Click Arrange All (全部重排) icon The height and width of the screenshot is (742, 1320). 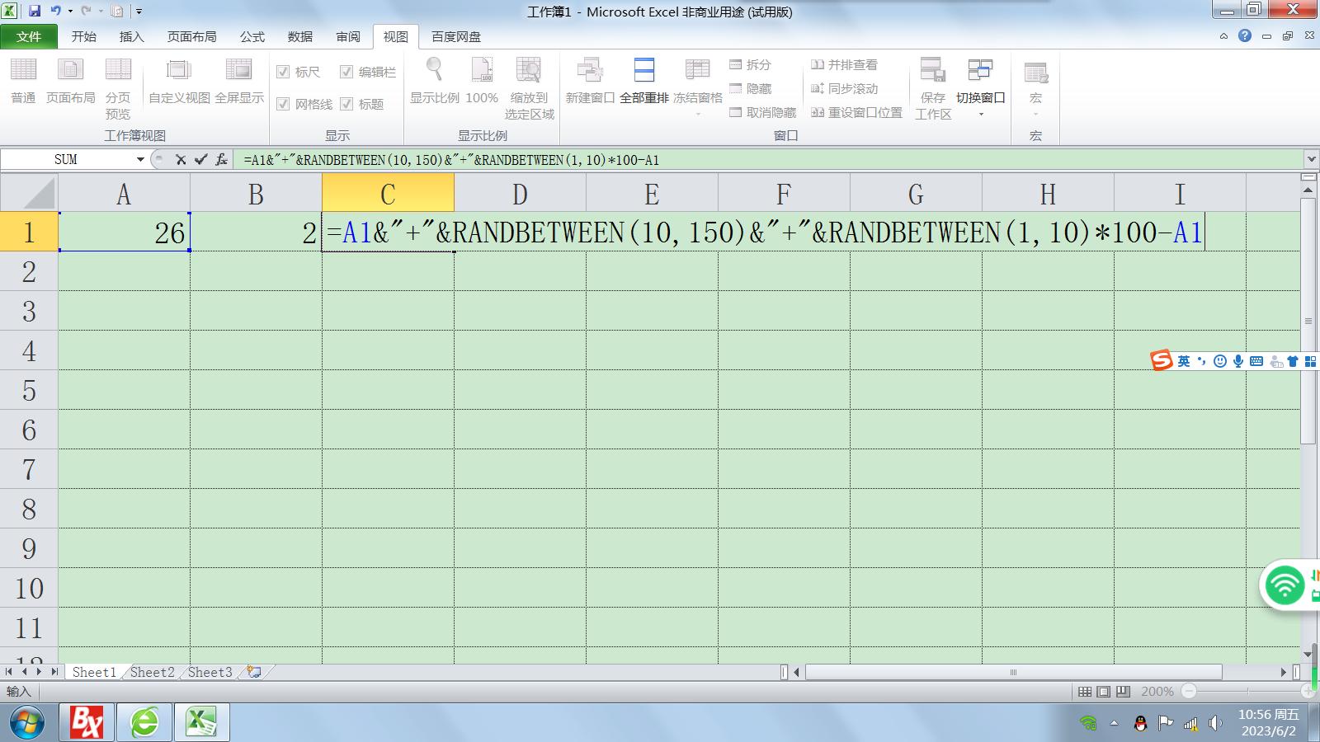tap(643, 72)
